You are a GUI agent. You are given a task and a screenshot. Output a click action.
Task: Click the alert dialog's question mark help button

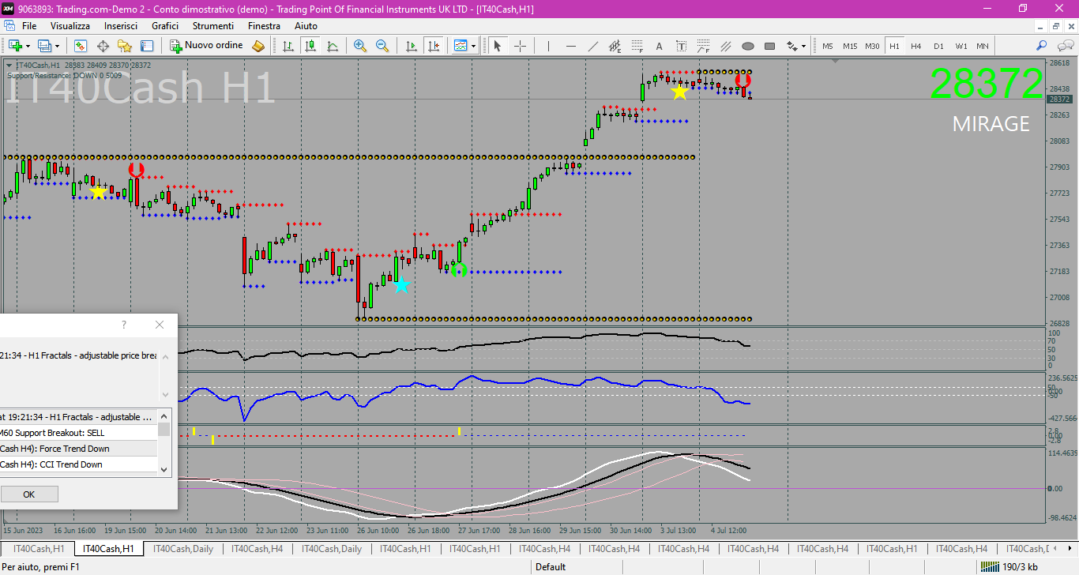click(x=123, y=325)
